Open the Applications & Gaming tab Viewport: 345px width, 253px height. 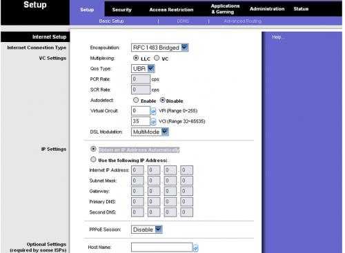tap(225, 9)
